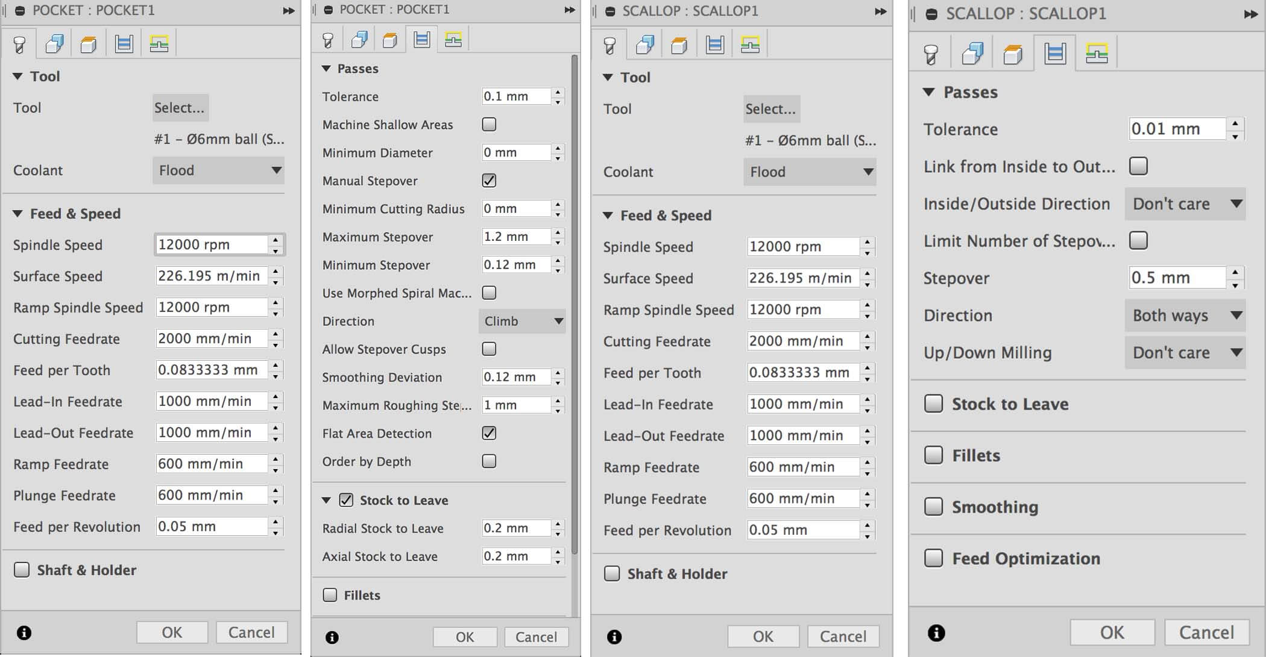
Task: Click Radial Stock to Leave field
Action: [x=516, y=528]
